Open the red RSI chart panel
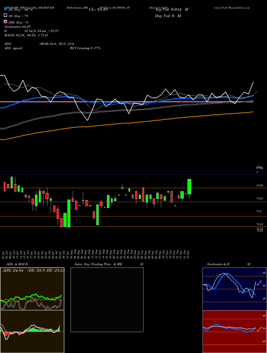Viewport: 267px width, 353px height. [x=234, y=332]
